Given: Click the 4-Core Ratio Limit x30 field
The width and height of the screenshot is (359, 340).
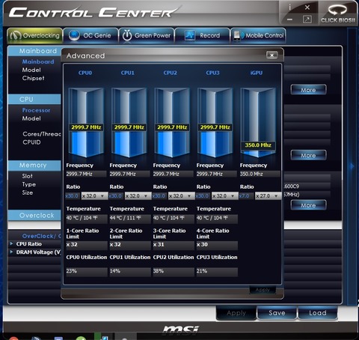Looking at the screenshot, I should 217,245.
